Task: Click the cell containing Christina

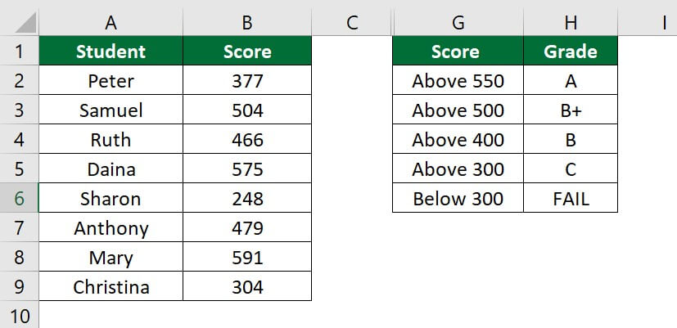Action: (111, 287)
